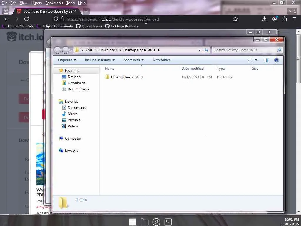Select the Desktop Goose v0.31 folder row
Image resolution: width=301 pixels, height=226 pixels.
click(169, 77)
